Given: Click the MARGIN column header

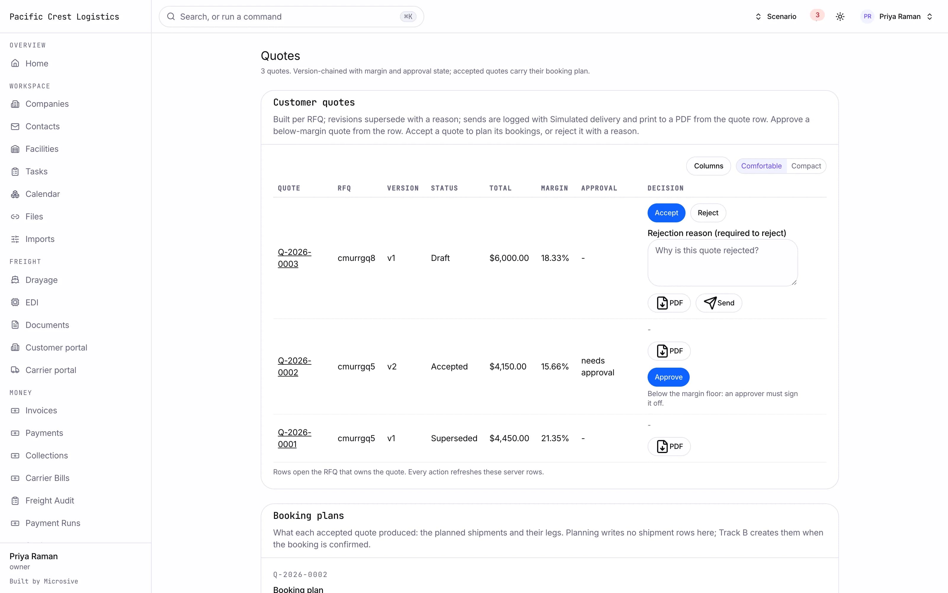Looking at the screenshot, I should pyautogui.click(x=554, y=188).
